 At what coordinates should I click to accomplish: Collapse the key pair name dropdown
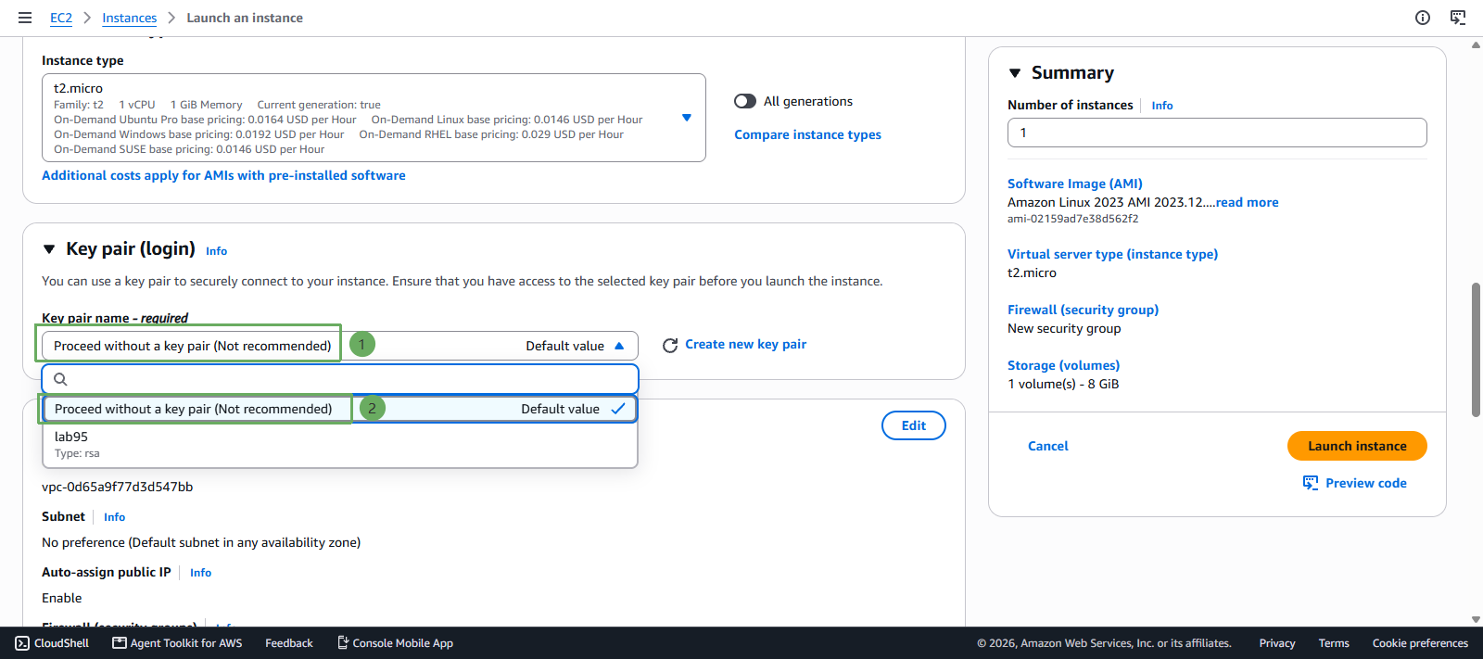pyautogui.click(x=339, y=346)
